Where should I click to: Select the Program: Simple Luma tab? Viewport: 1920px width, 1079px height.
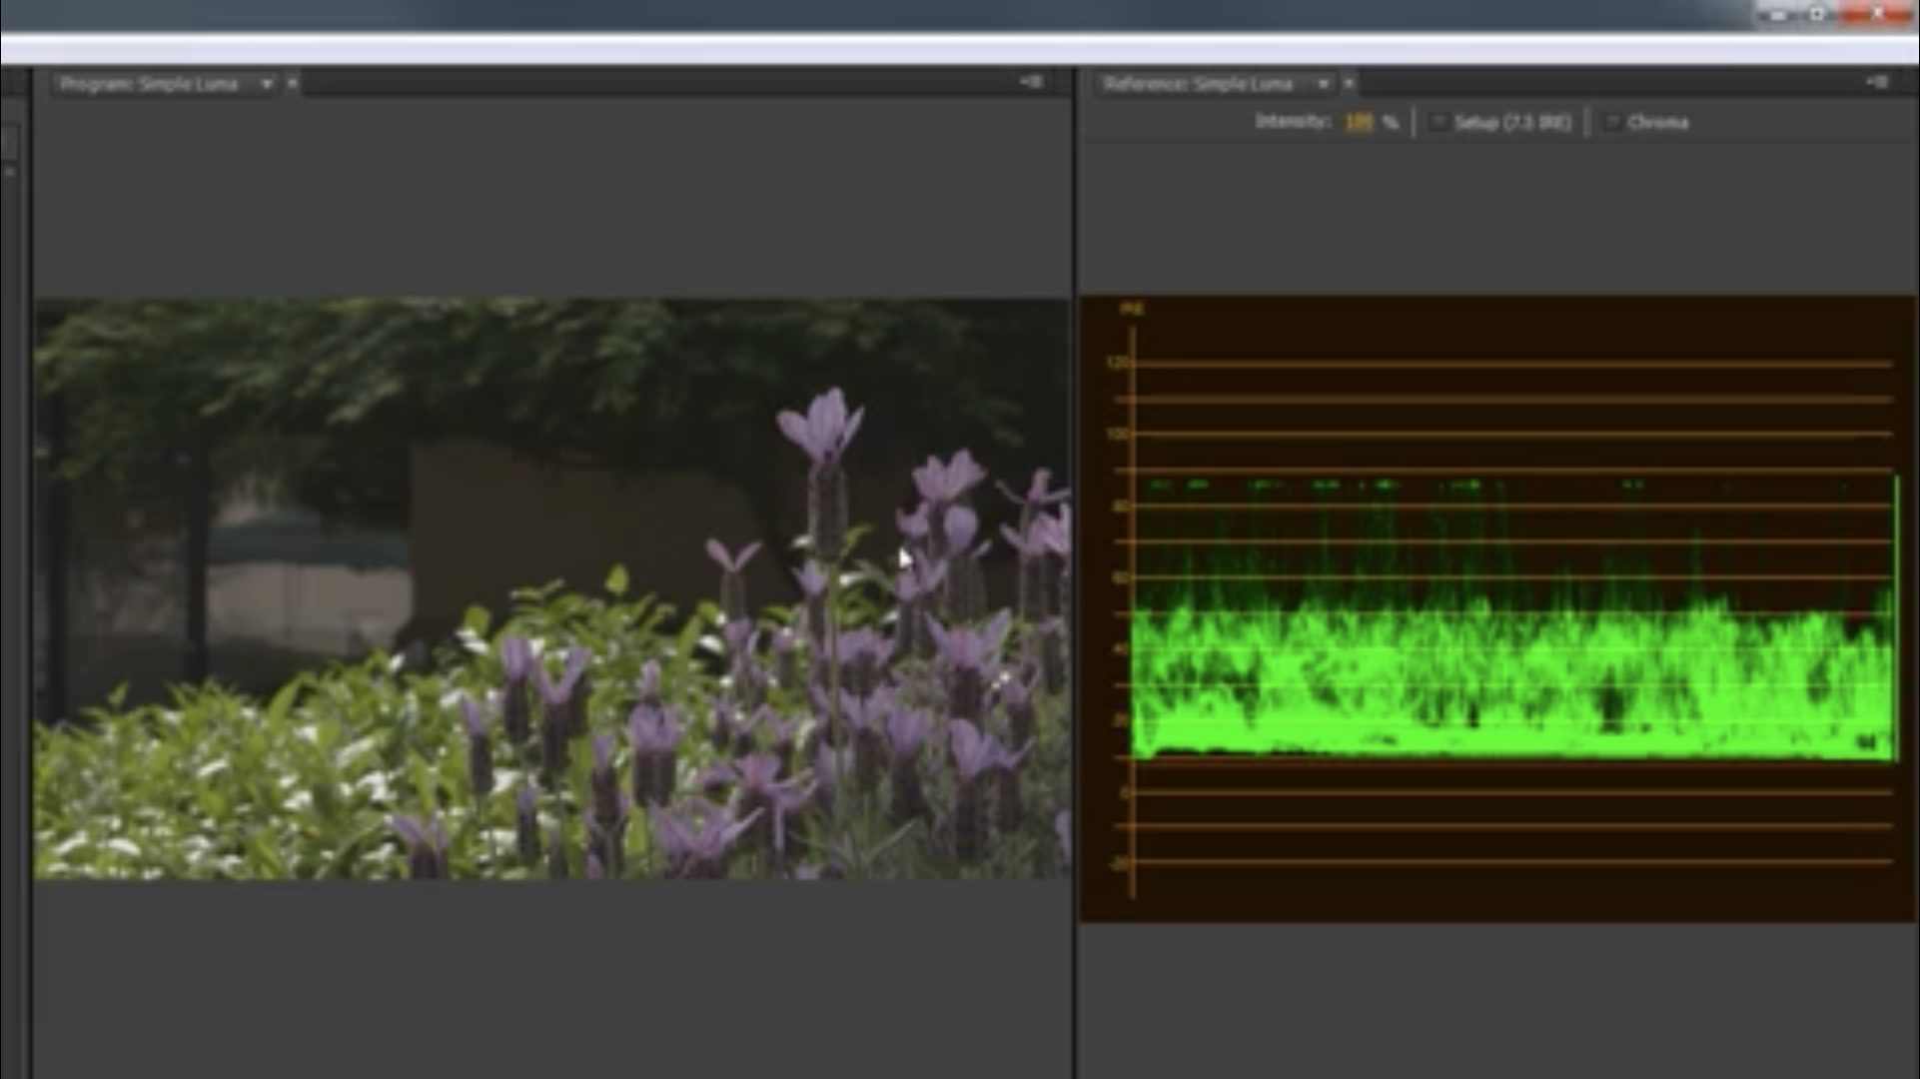(x=150, y=84)
